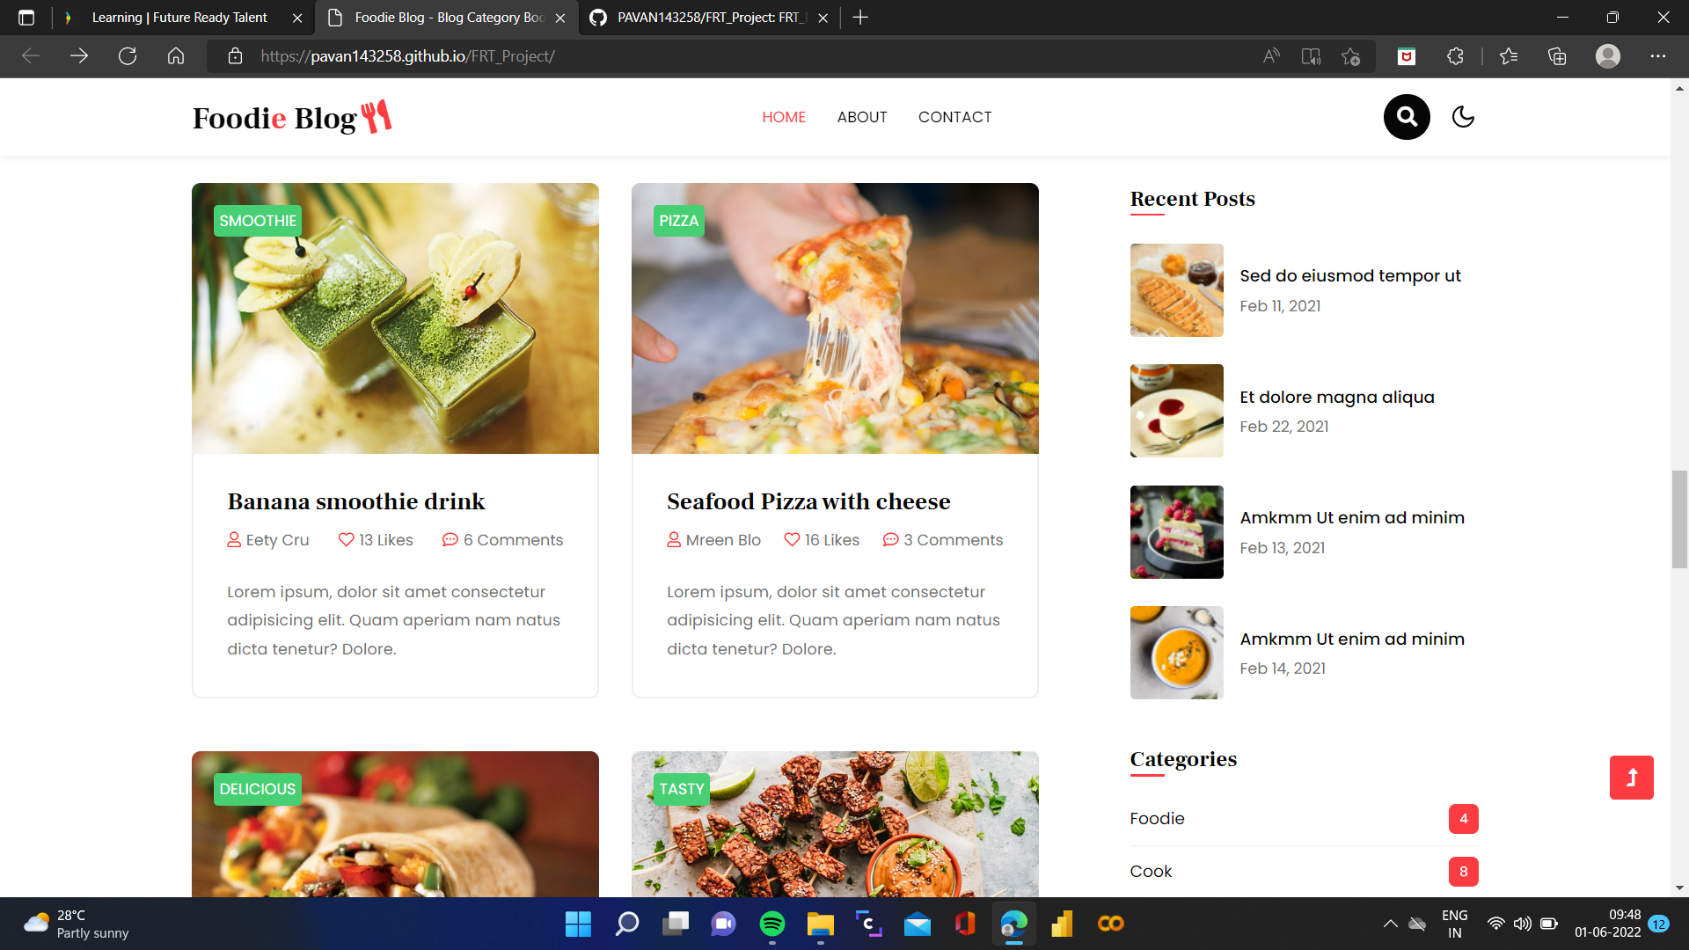Image resolution: width=1689 pixels, height=950 pixels.
Task: Open thumbnail of Et dolore magna aliqua post
Action: [1177, 411]
